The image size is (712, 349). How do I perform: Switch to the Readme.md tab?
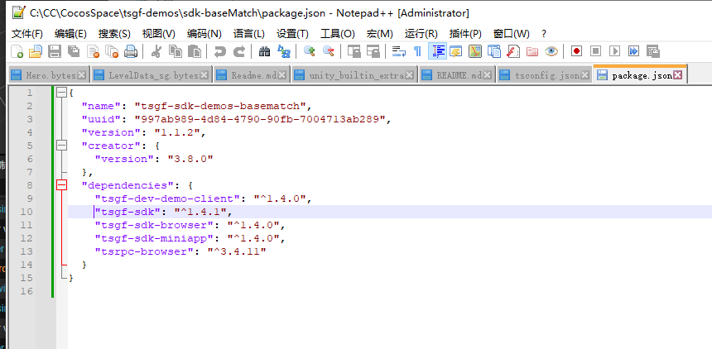(252, 75)
